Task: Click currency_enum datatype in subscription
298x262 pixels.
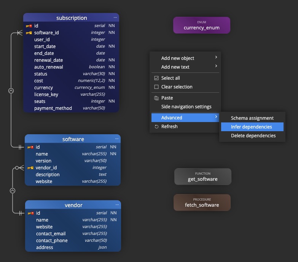Action: click(x=89, y=87)
